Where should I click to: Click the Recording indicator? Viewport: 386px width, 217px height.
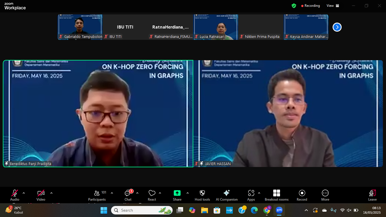coord(310,6)
